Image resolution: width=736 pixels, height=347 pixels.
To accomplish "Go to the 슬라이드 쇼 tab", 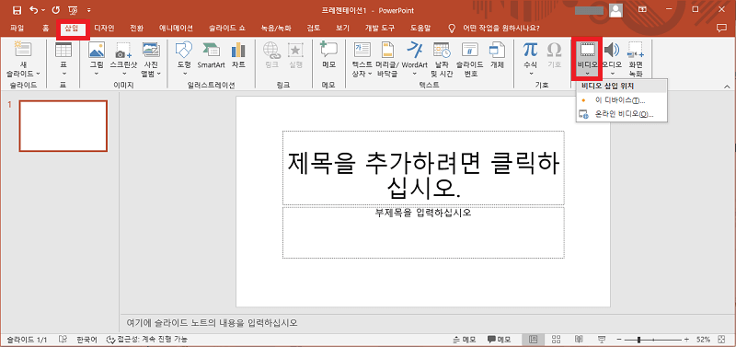I will [x=227, y=29].
